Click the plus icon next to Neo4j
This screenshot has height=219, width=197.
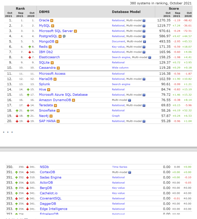51,116
